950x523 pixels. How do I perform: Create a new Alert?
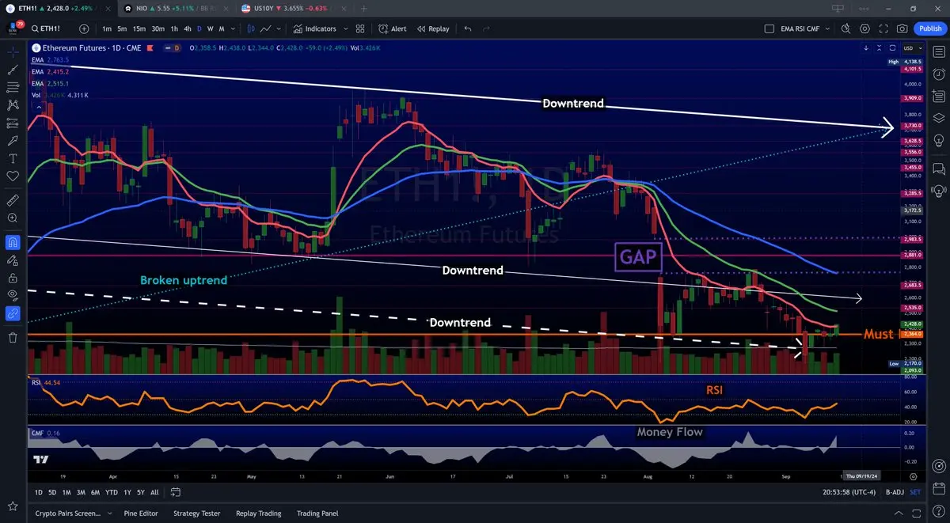392,28
